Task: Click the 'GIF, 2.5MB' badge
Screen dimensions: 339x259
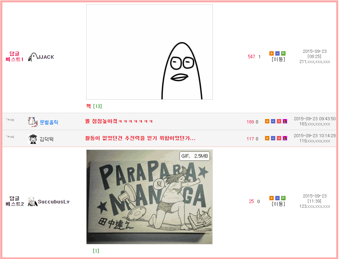Action: [x=195, y=156]
